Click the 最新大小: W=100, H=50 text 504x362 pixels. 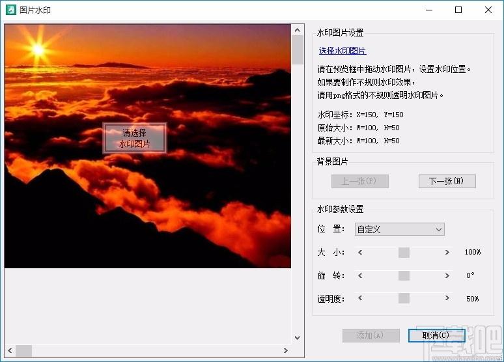pyautogui.click(x=358, y=141)
